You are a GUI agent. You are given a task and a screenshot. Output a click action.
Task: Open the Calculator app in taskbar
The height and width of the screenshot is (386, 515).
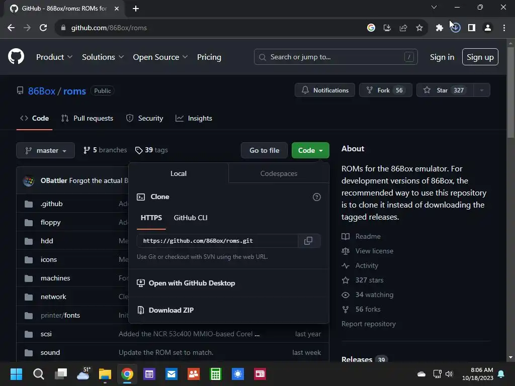click(216, 374)
